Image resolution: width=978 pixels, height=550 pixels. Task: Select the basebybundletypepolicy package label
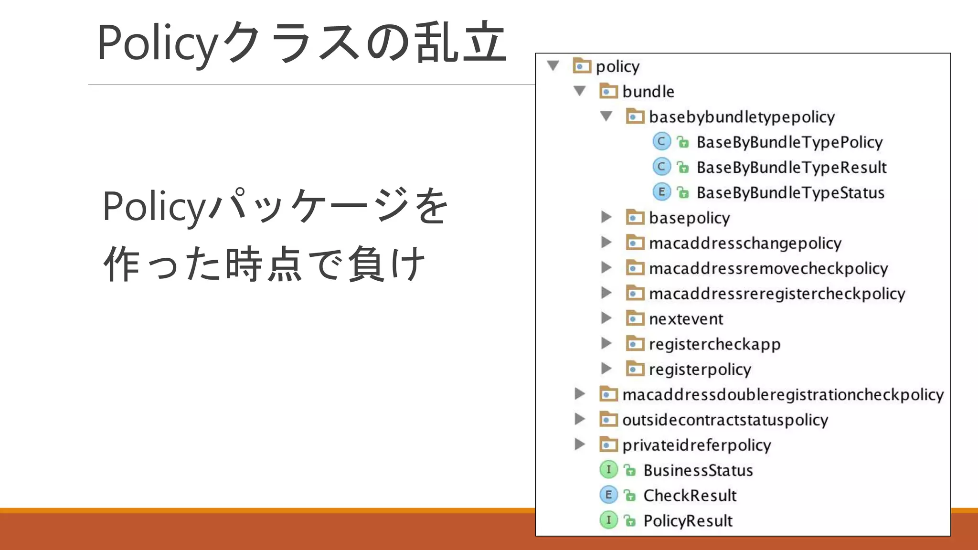[x=742, y=117]
